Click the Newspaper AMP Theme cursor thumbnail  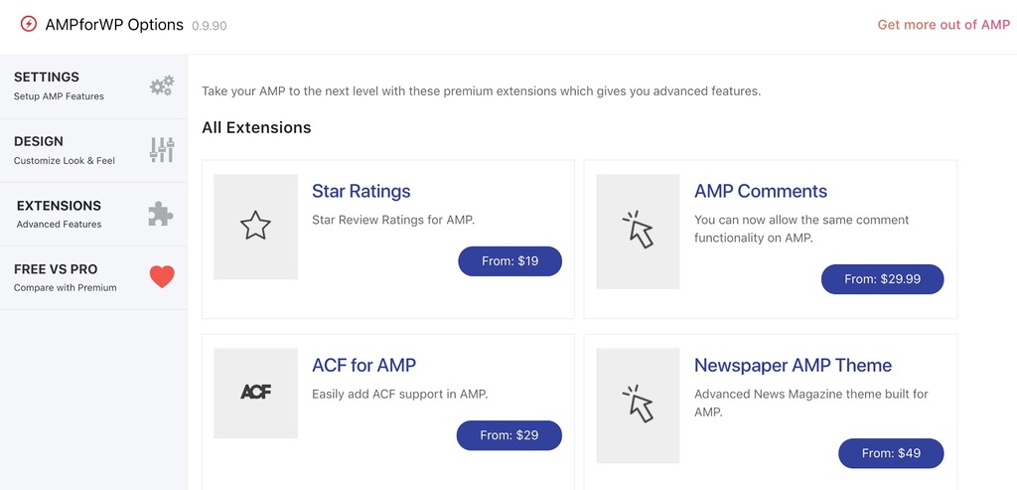click(x=639, y=406)
